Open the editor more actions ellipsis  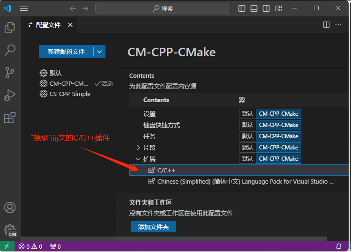coord(338,25)
